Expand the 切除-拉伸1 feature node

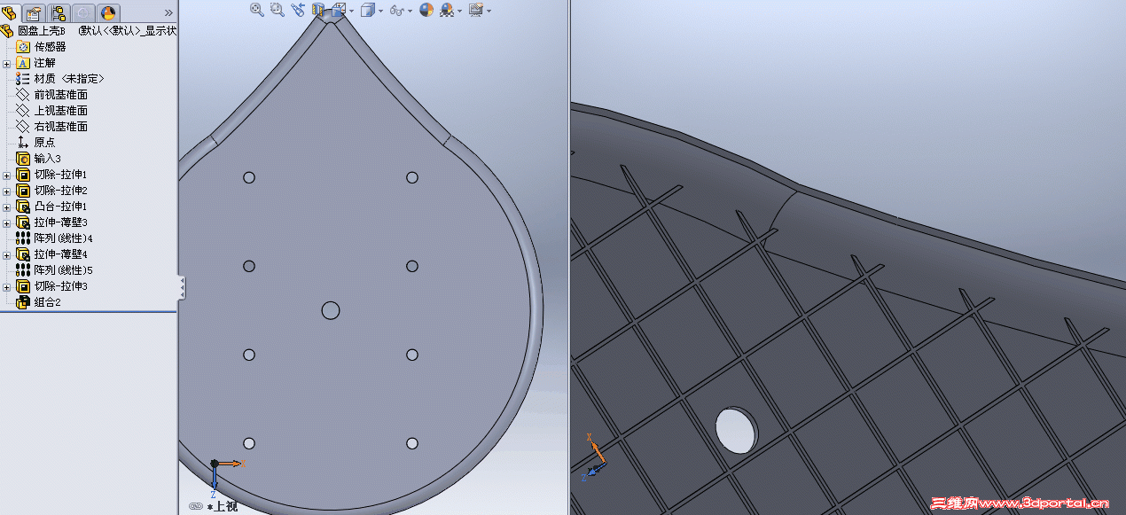[x=7, y=175]
